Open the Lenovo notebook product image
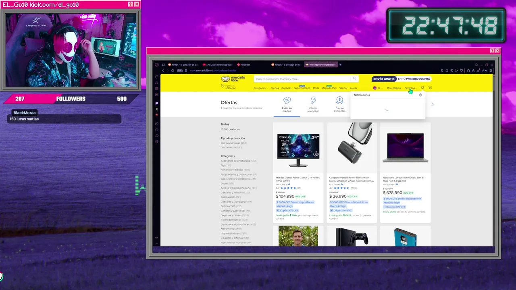 405,147
